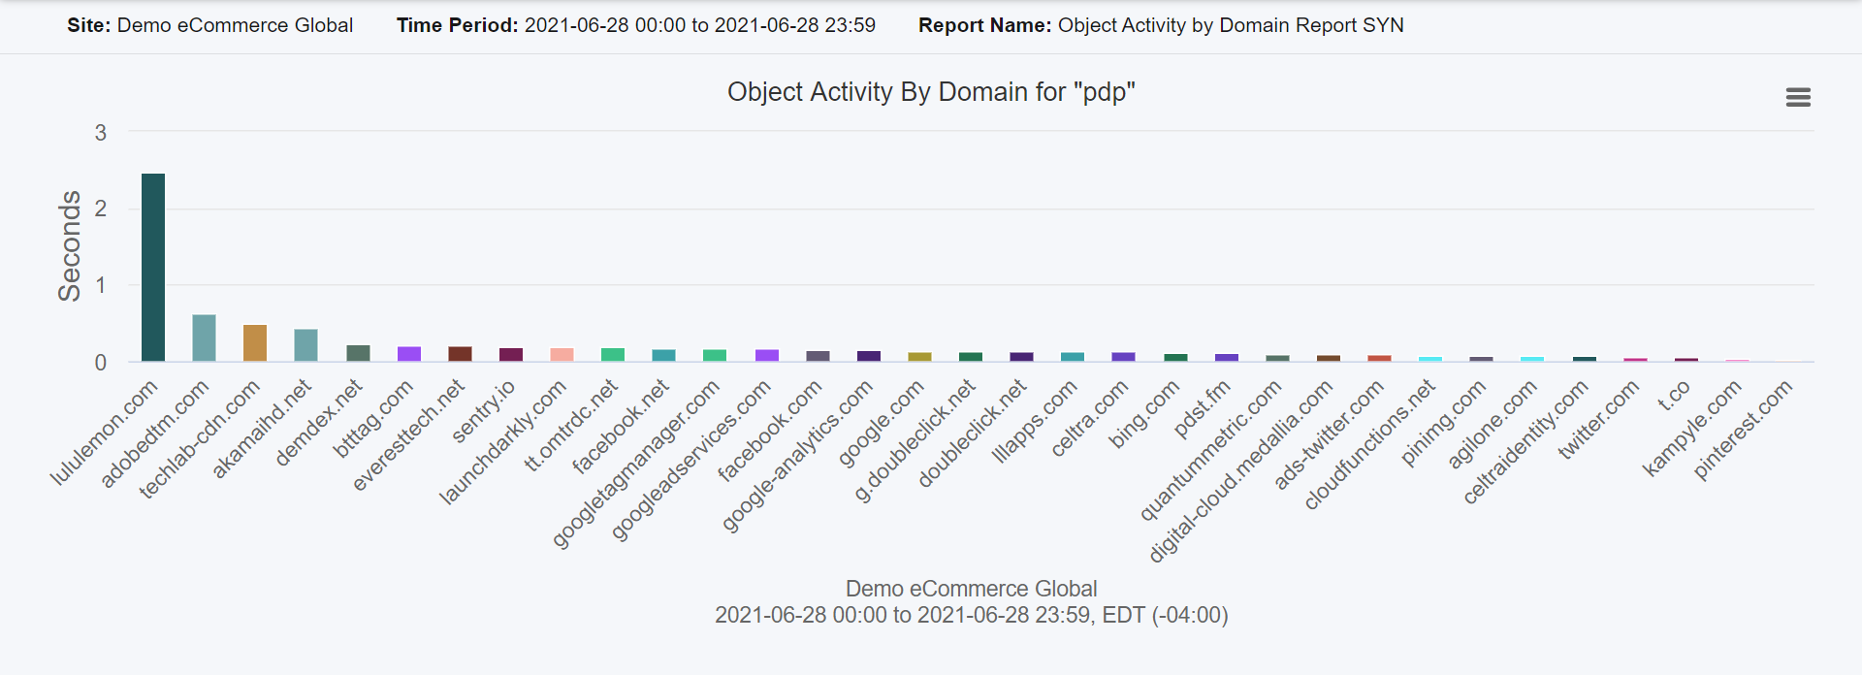Click the y-axis value 3
The width and height of the screenshot is (1862, 675).
(101, 133)
